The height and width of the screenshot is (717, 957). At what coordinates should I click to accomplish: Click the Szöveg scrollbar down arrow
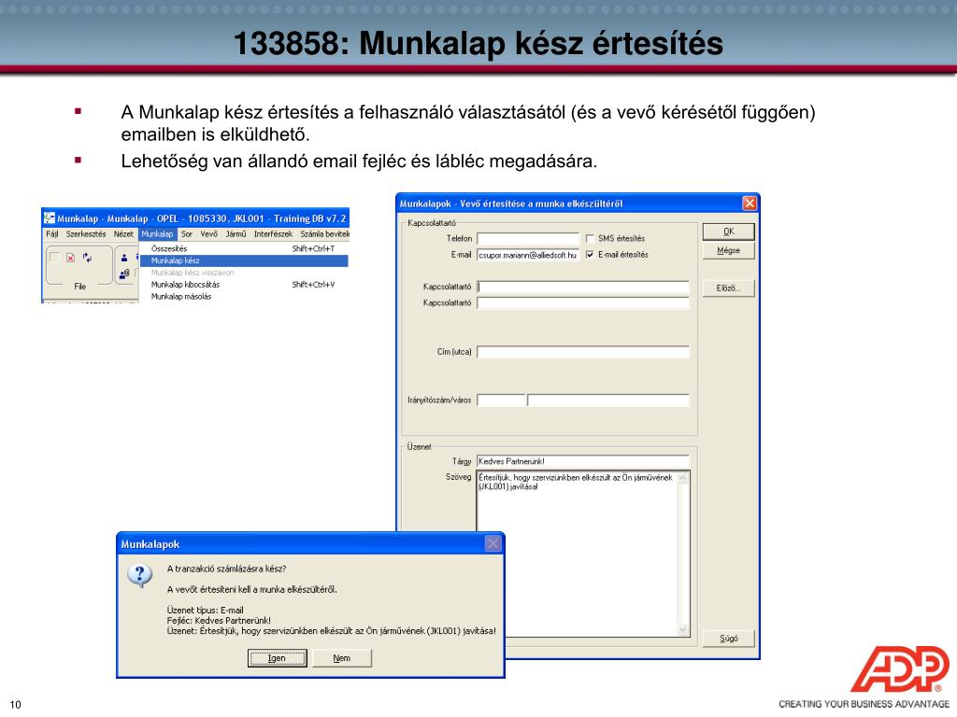click(683, 630)
